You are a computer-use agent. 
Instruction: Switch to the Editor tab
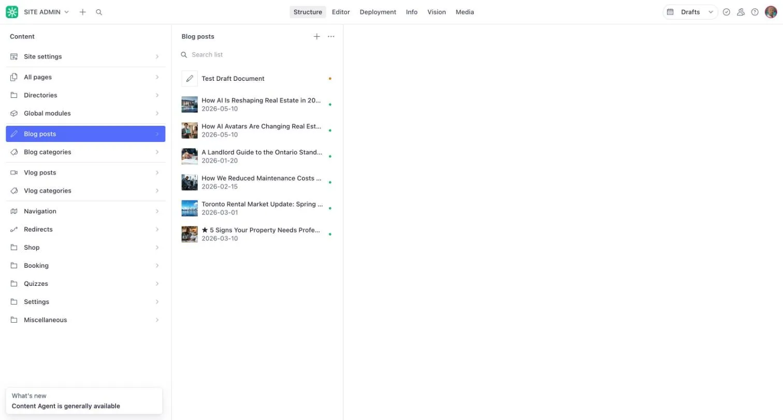click(341, 12)
